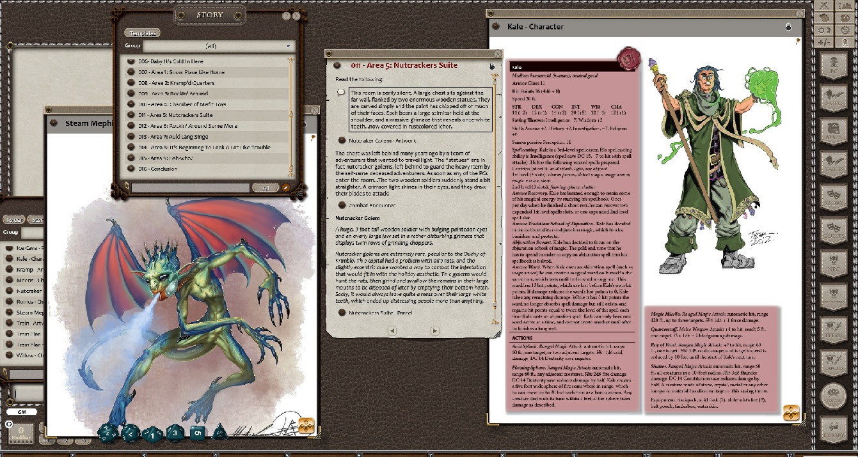Toggle the day/night lighting icon
Viewport: 858px width, 457px height.
tap(824, 30)
